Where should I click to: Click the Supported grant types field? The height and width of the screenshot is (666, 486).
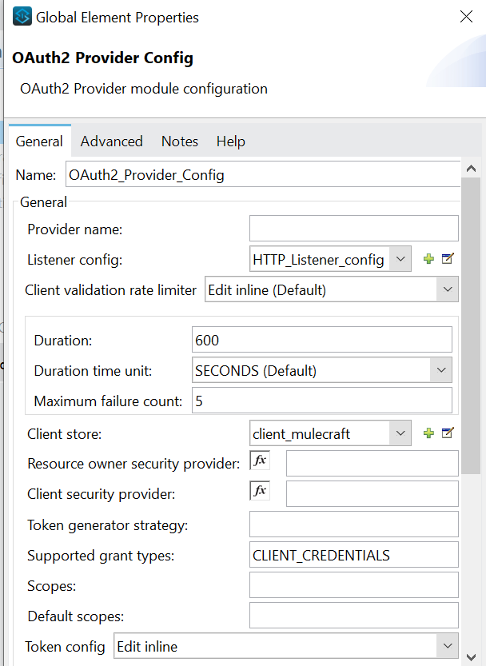click(x=353, y=555)
